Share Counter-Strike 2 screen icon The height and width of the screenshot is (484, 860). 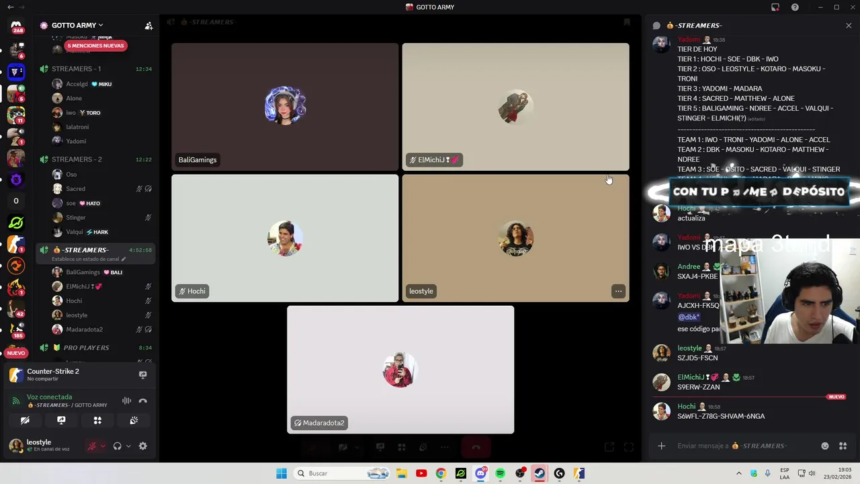(142, 374)
